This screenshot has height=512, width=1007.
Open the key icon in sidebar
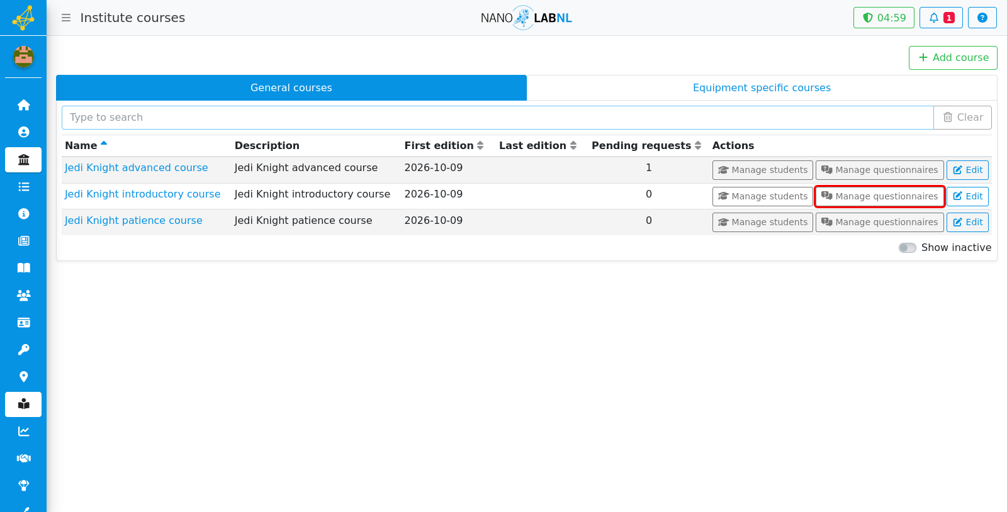click(23, 350)
